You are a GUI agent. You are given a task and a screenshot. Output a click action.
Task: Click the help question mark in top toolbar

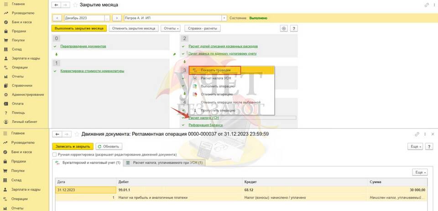[294, 28]
